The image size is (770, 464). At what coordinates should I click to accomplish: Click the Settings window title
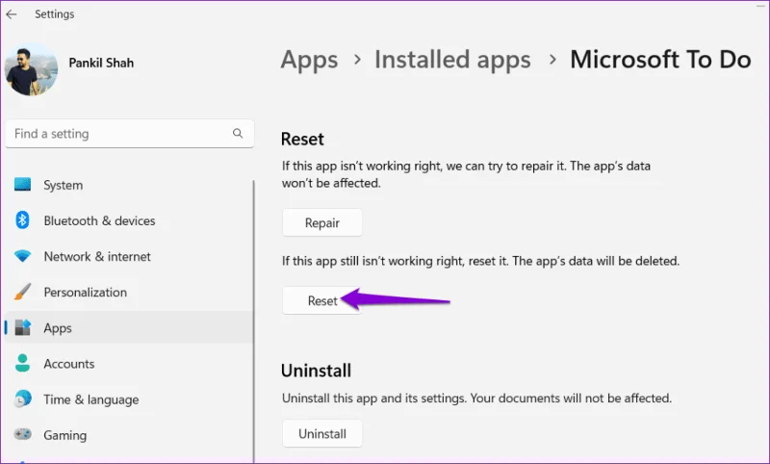tap(55, 14)
